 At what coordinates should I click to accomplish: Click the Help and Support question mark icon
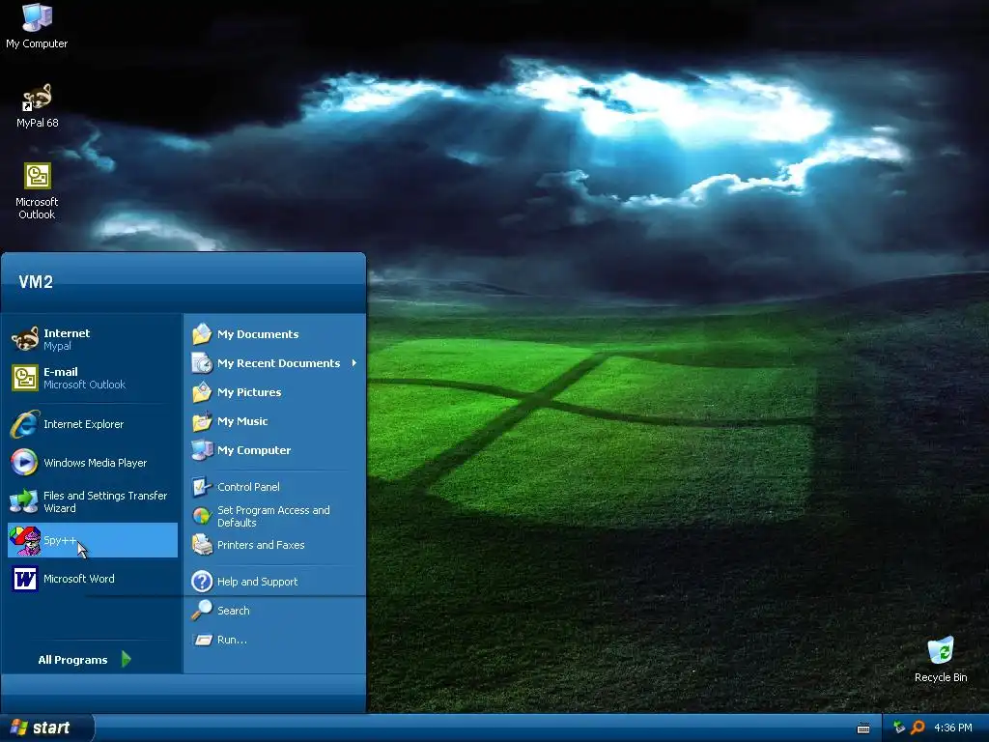(202, 581)
